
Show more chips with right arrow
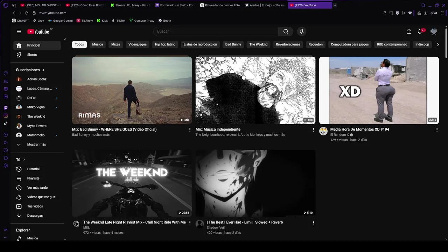(x=438, y=44)
